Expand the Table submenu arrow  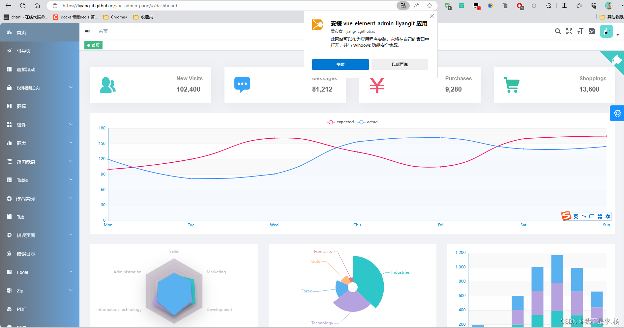point(71,179)
